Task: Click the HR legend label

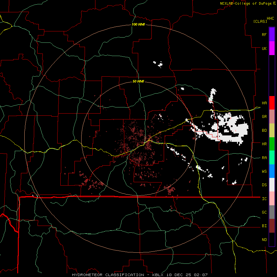Action: coord(264,144)
